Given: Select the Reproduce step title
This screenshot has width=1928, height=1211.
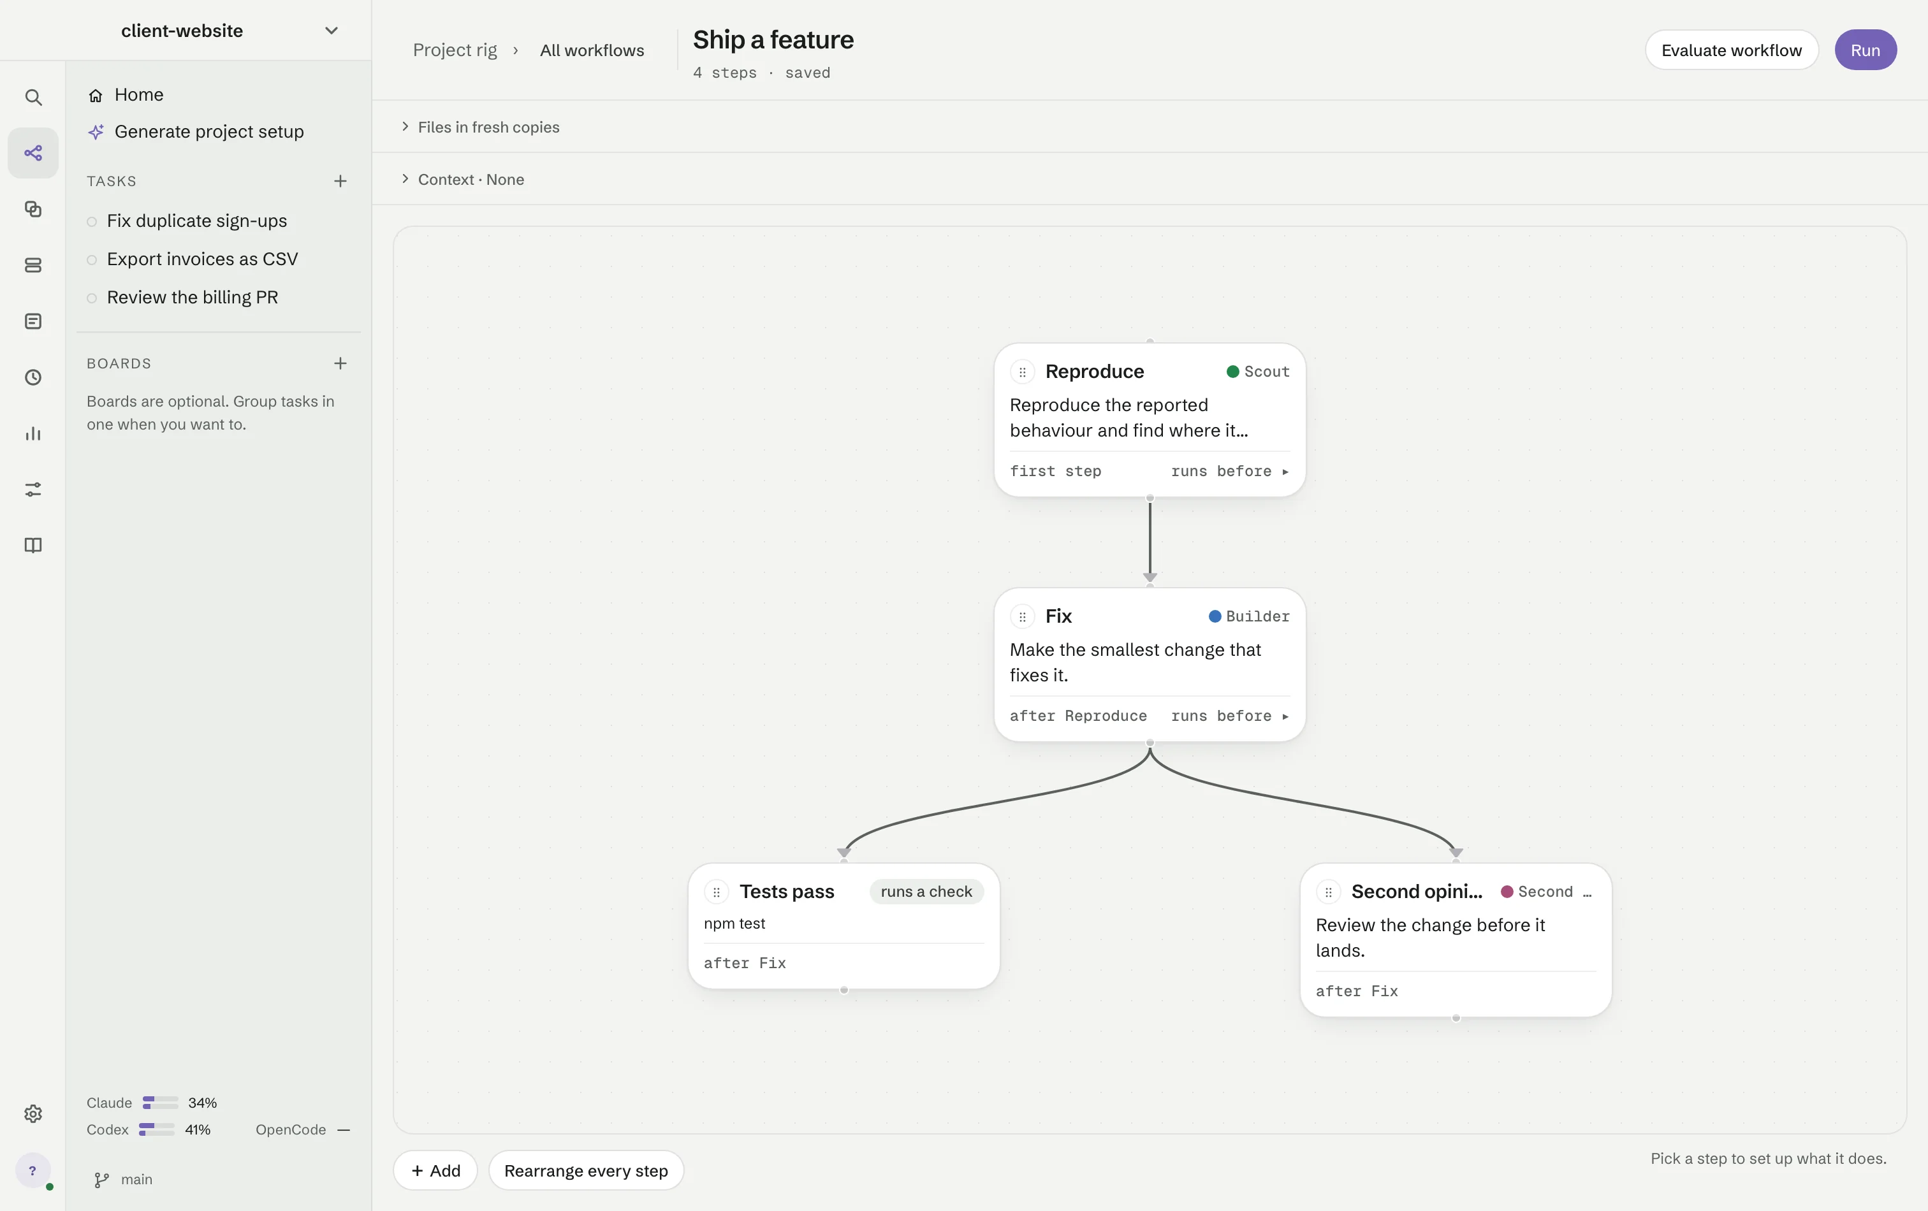Looking at the screenshot, I should [x=1095, y=372].
